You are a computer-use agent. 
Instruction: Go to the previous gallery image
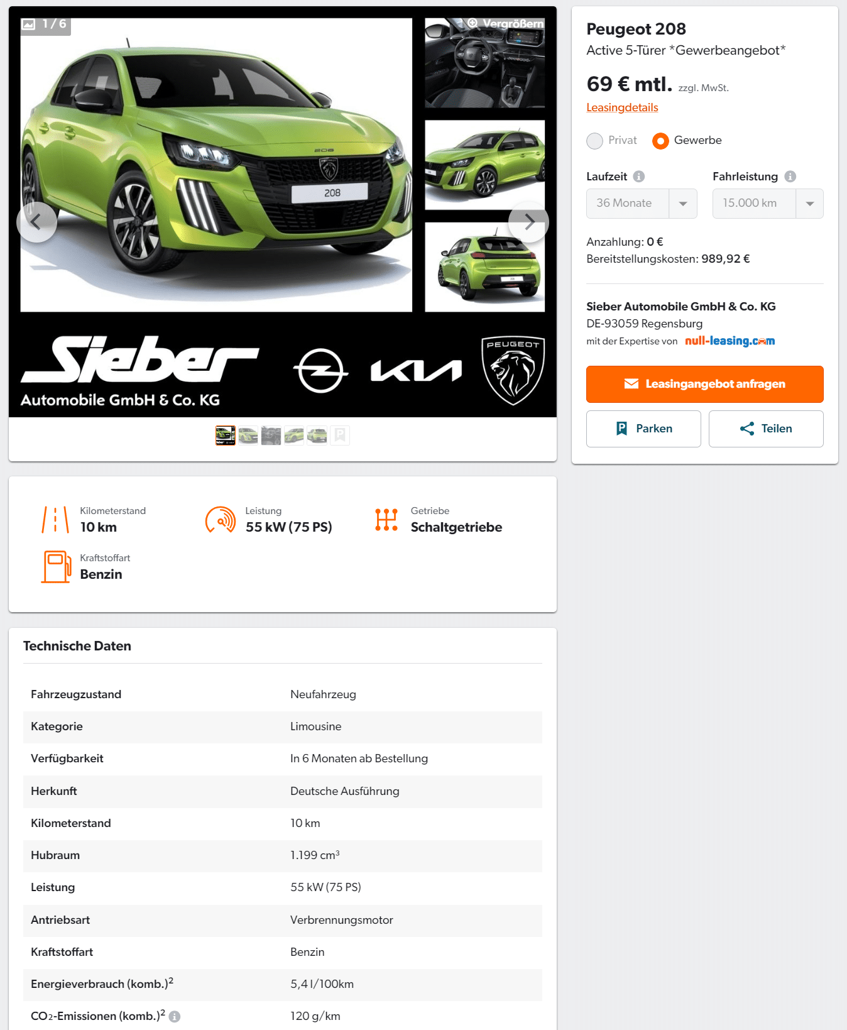click(x=36, y=222)
